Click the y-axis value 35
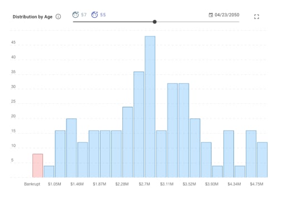 [13, 72]
